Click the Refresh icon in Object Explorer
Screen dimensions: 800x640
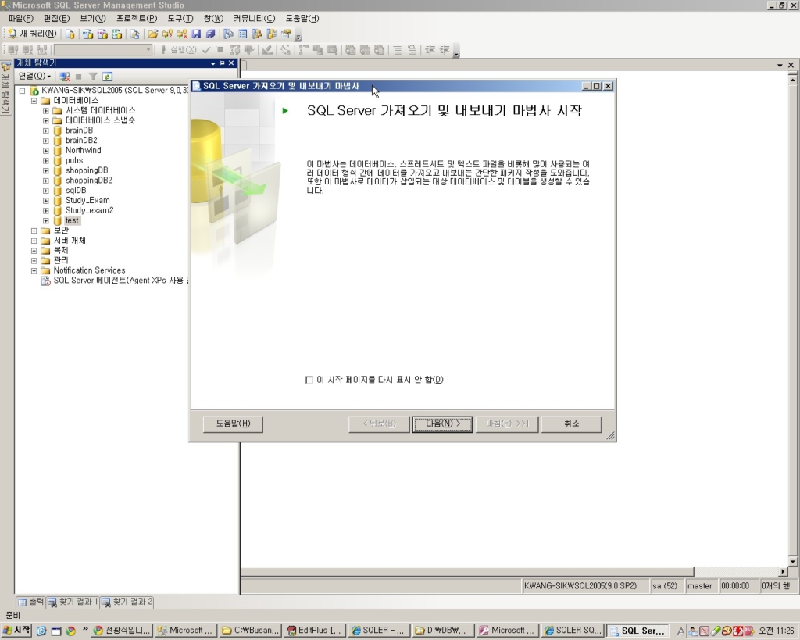pyautogui.click(x=107, y=77)
